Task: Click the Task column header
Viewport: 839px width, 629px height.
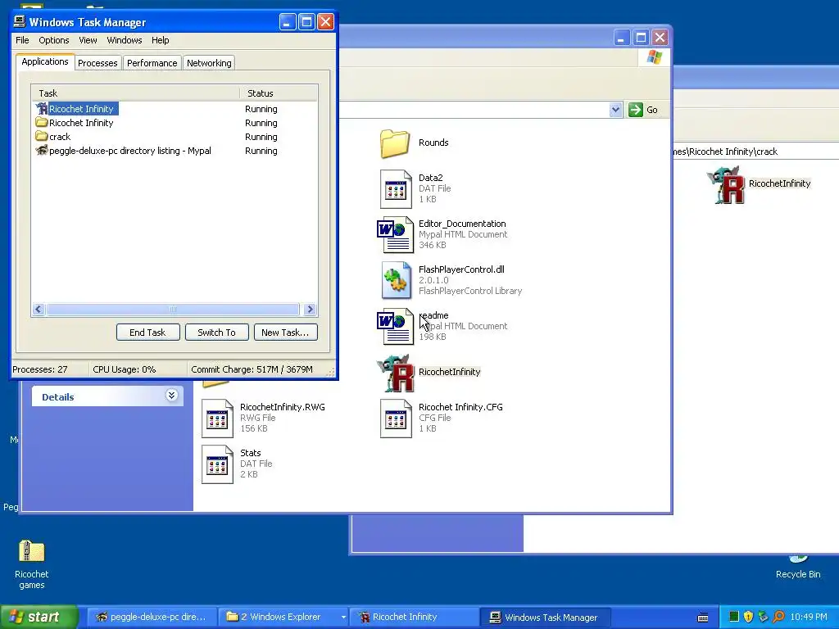Action: (135, 93)
